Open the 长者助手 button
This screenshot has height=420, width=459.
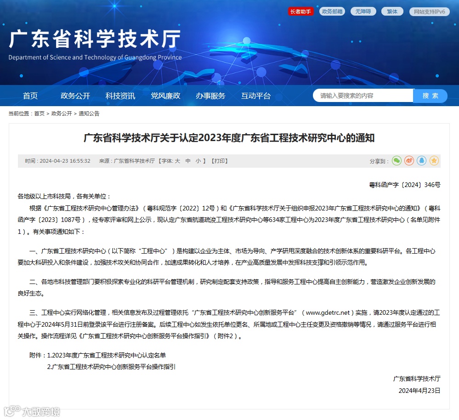[x=300, y=11]
